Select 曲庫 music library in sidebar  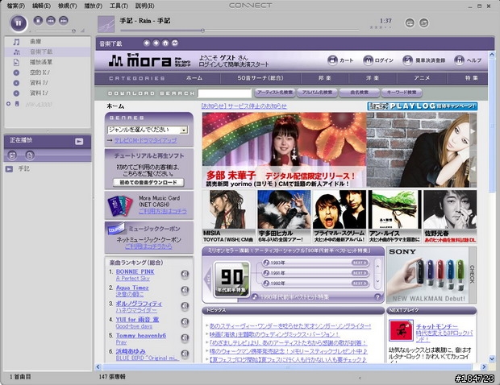tap(48, 41)
